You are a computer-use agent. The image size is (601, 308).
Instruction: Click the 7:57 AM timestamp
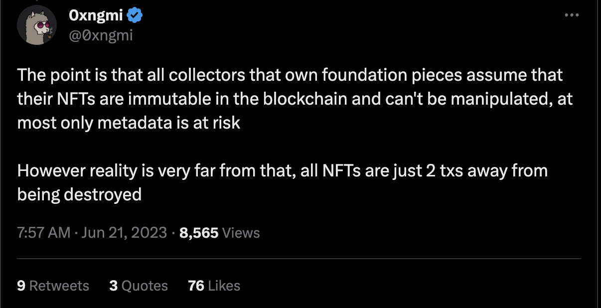tap(43, 232)
